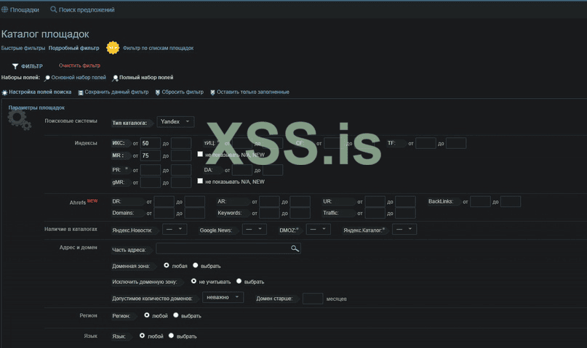Click the PR от input field
Image resolution: width=587 pixels, height=348 pixels.
pos(150,170)
